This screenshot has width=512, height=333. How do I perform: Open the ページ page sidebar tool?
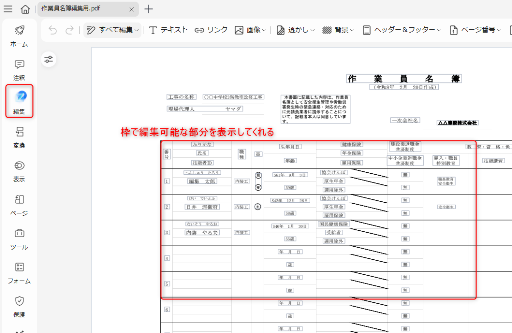(19, 204)
